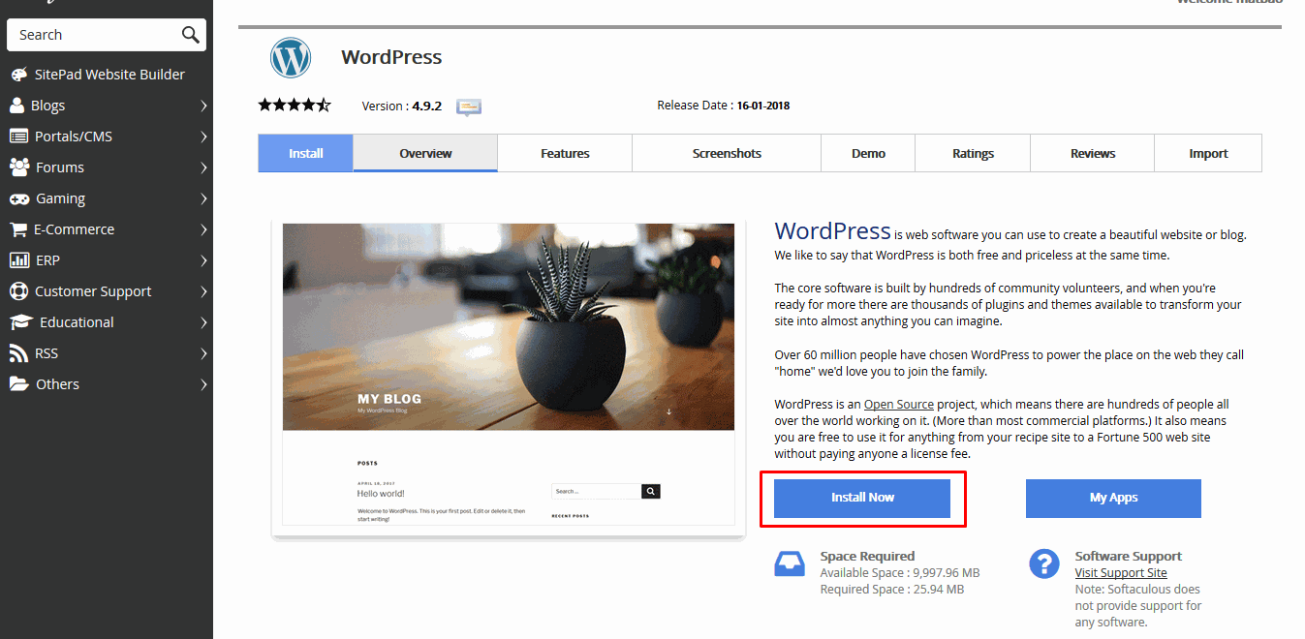The width and height of the screenshot is (1305, 639).
Task: Expand the Blogs category arrow
Action: (x=203, y=106)
